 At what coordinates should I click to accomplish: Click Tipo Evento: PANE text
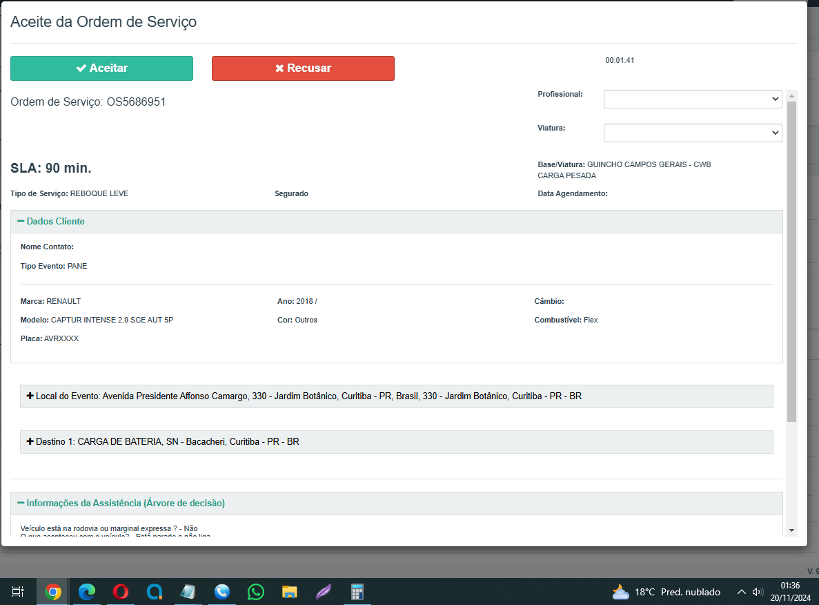click(54, 266)
